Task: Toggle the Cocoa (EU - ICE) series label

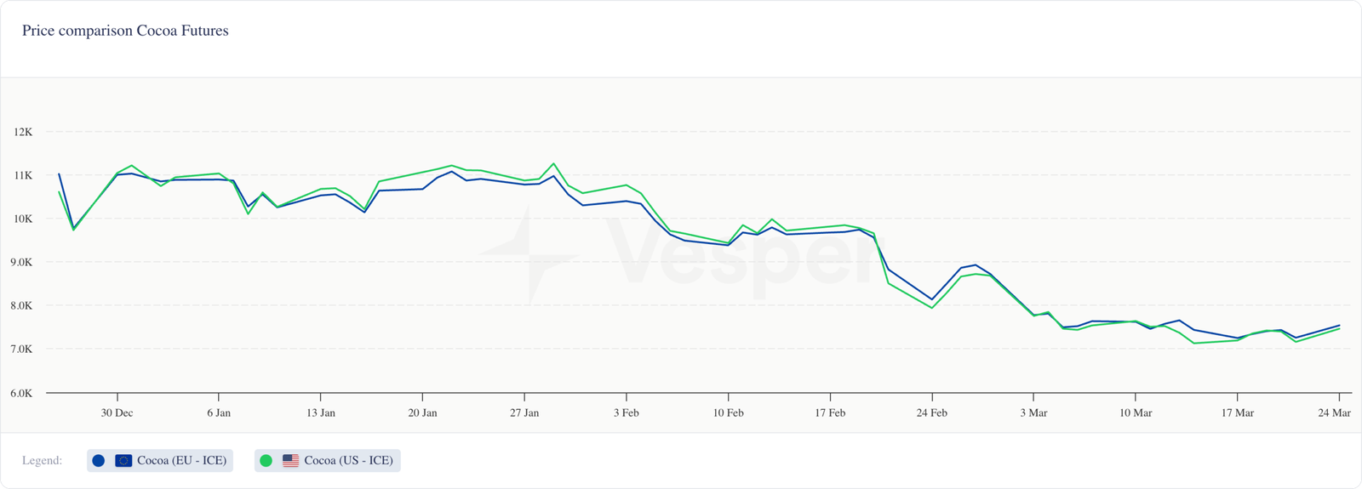Action: [182, 460]
